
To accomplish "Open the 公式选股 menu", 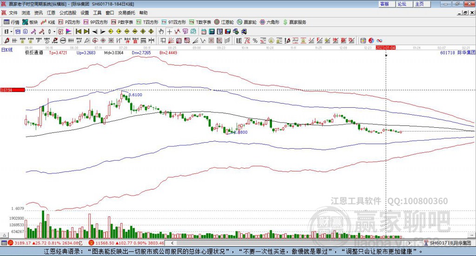I will click(68, 13).
